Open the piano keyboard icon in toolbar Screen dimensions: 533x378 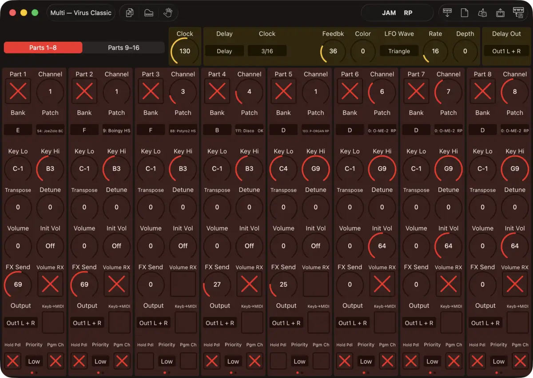pos(149,13)
